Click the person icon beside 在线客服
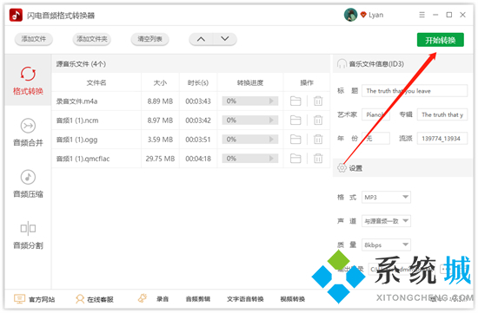 (x=80, y=299)
